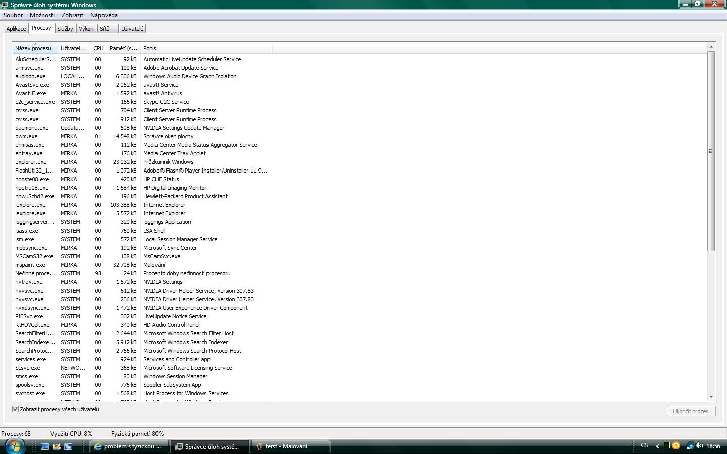Click the Ukončit proces button
The height and width of the screenshot is (454, 727).
691,411
